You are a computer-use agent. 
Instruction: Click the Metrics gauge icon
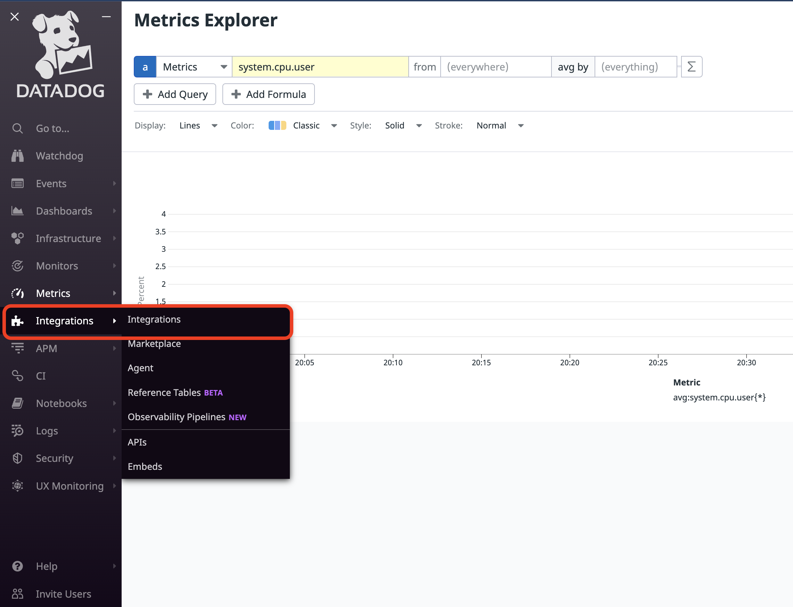(x=17, y=293)
